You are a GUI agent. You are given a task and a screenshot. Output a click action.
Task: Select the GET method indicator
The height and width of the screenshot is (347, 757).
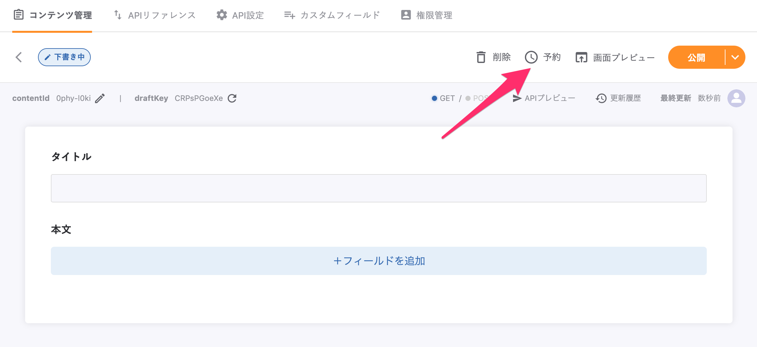443,98
